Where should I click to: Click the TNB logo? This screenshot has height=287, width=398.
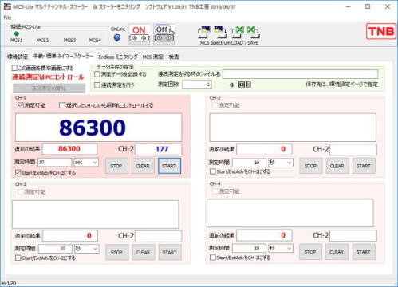380,31
